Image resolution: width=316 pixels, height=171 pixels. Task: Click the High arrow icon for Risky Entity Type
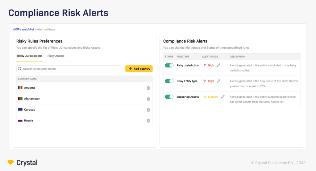[205, 81]
